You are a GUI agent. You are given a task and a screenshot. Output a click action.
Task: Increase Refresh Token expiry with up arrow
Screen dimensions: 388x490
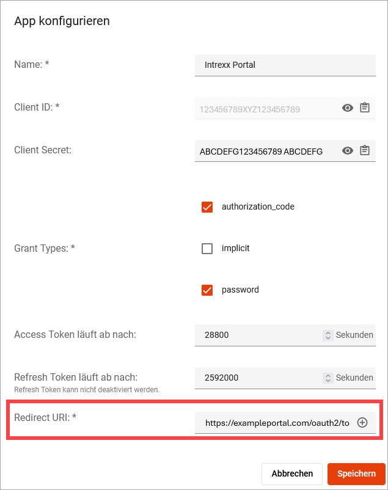pyautogui.click(x=328, y=375)
